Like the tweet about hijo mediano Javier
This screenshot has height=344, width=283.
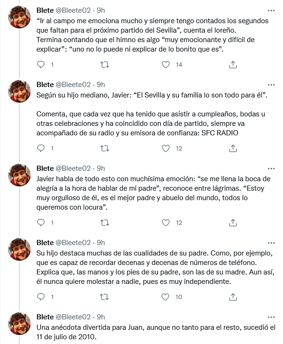pos(166,149)
